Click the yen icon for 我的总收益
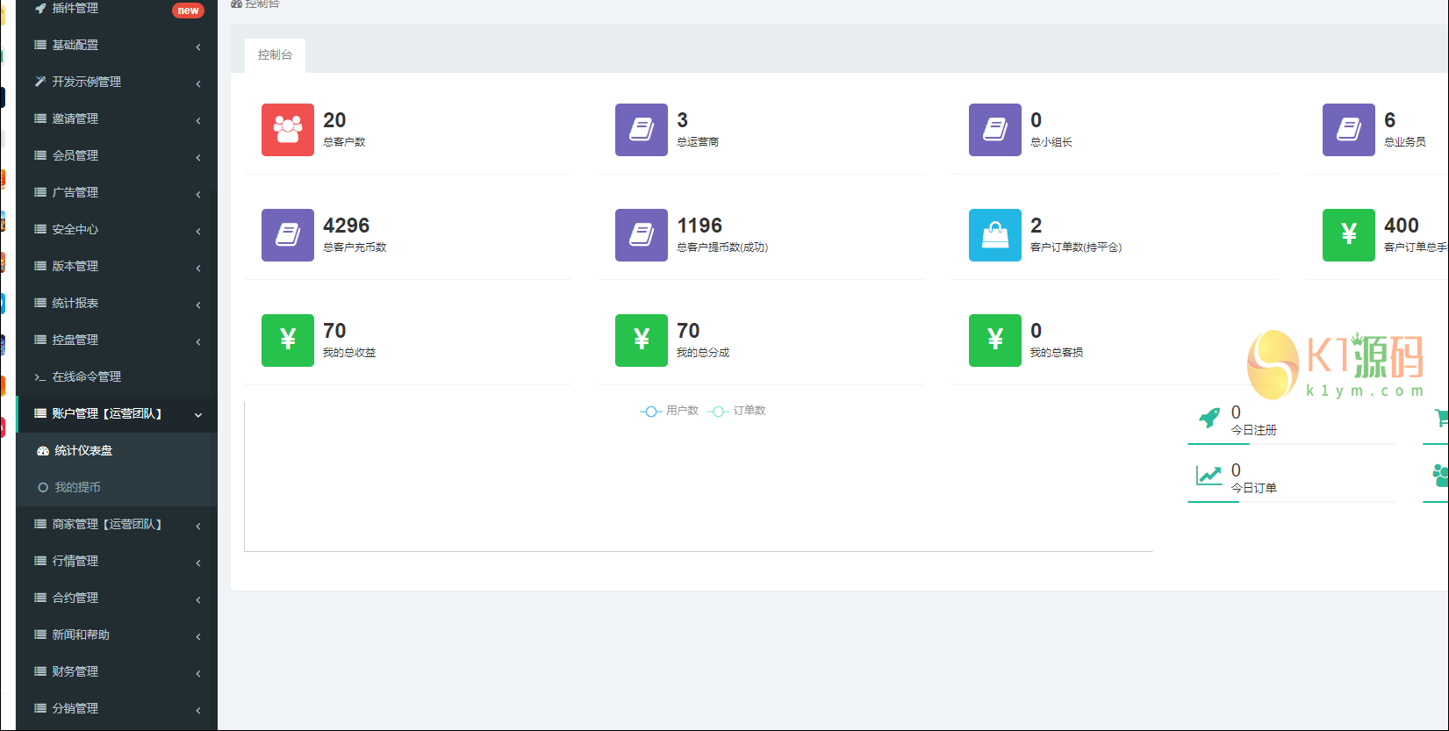The height and width of the screenshot is (731, 1449). (288, 340)
